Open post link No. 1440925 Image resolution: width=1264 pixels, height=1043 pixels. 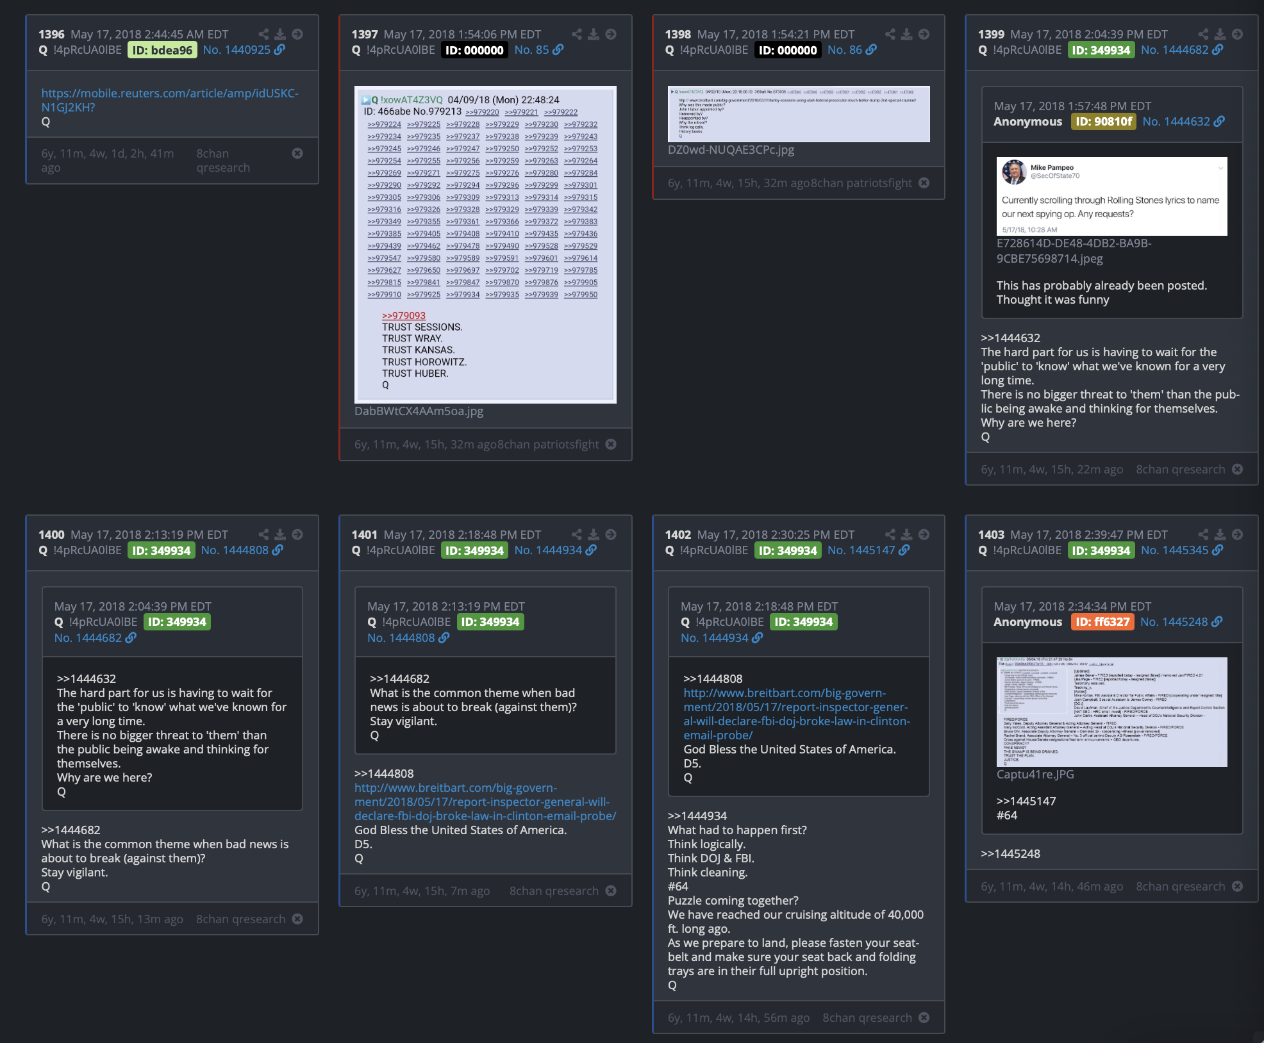pyautogui.click(x=244, y=50)
